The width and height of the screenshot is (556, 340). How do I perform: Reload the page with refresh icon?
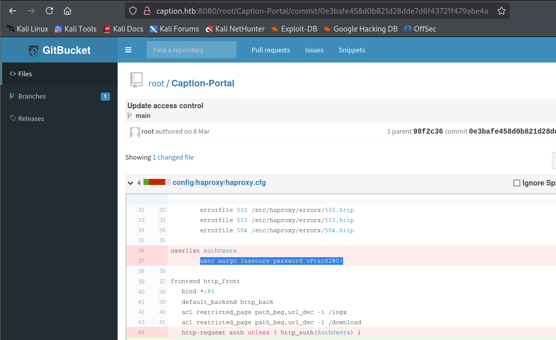[49, 11]
